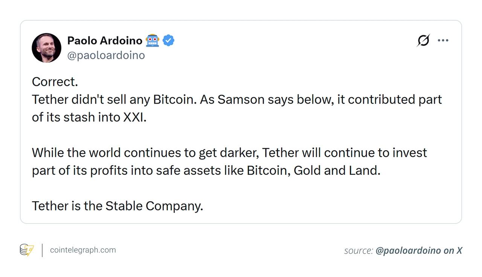Click Paolo Ardoino's profile avatar photo
Viewport: 482px width, 277px height.
[46, 47]
